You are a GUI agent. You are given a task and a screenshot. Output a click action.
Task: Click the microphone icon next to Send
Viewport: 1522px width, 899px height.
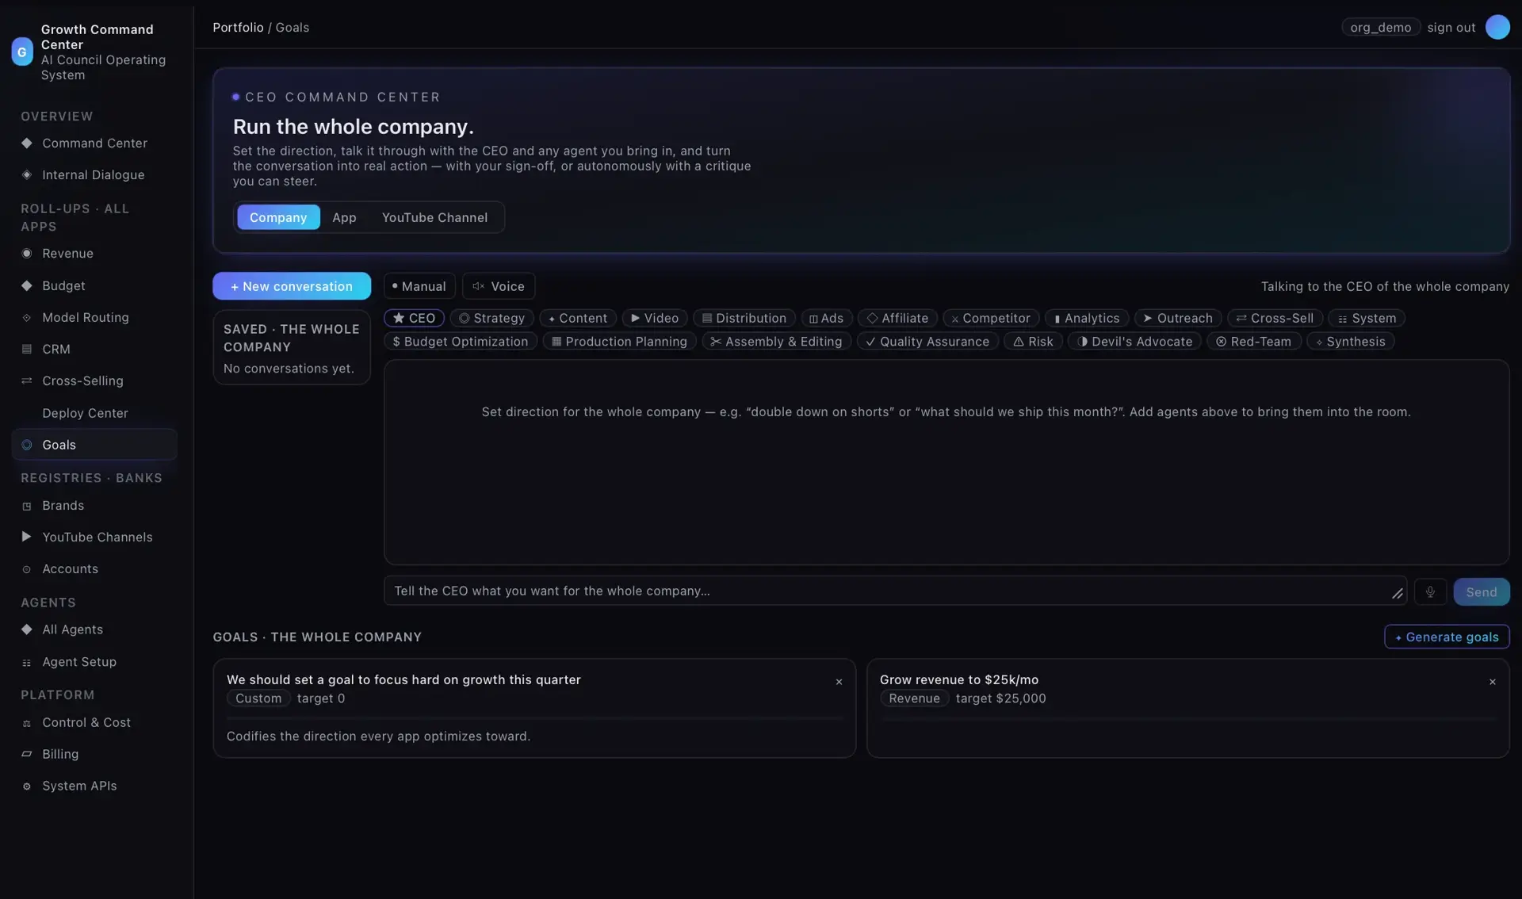click(x=1430, y=591)
